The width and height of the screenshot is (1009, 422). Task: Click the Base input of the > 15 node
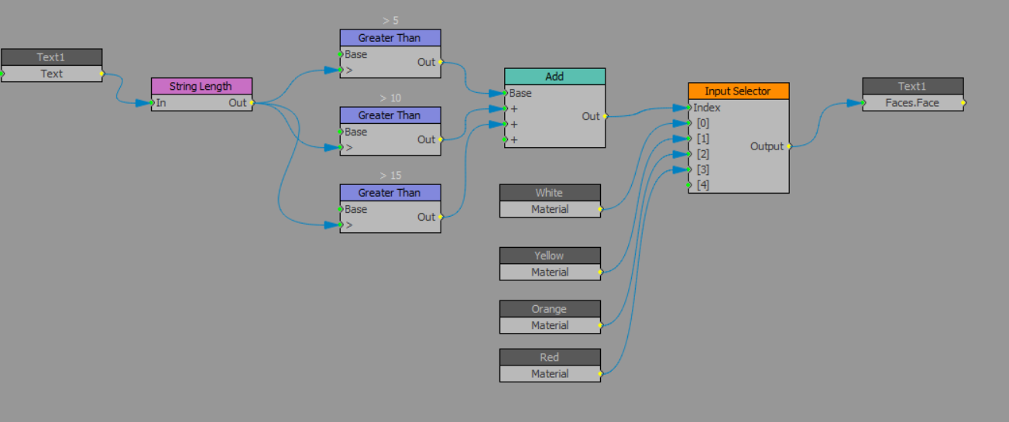[x=341, y=209]
